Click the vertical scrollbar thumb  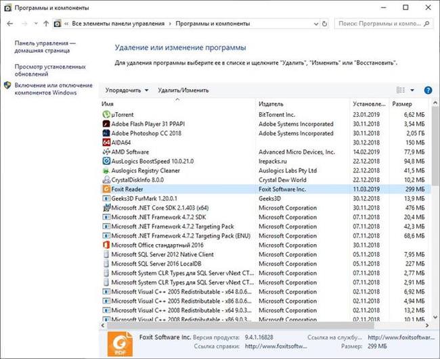[435, 146]
